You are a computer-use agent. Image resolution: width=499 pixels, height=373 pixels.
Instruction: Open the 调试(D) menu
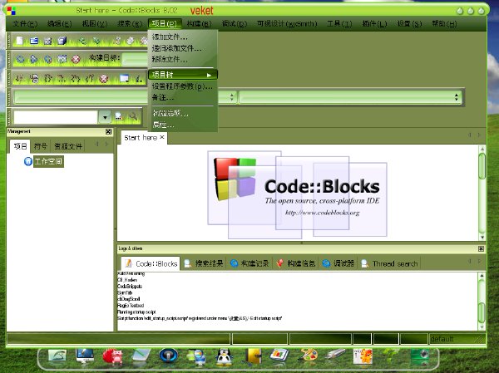coord(235,24)
